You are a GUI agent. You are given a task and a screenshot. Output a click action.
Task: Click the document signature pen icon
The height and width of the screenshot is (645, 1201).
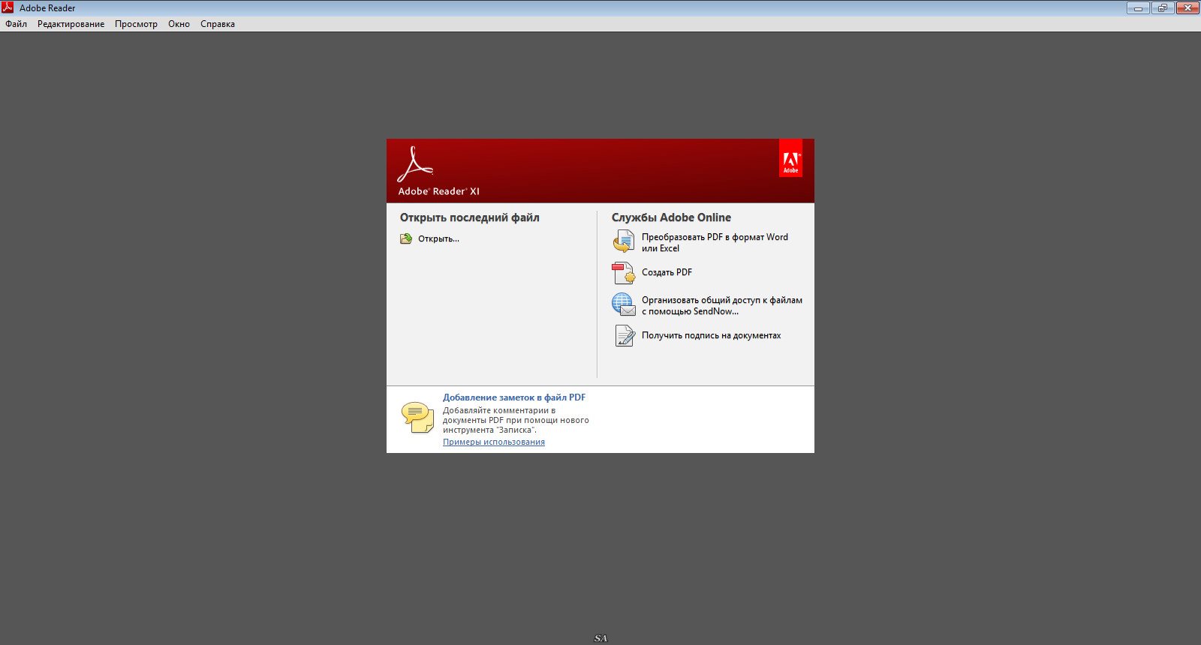(x=624, y=335)
